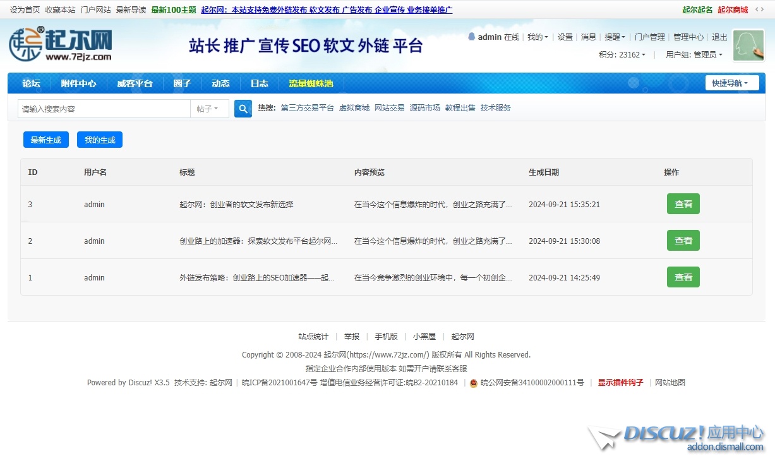Open the 积分: 23162 dropdown
Image resolution: width=775 pixels, height=463 pixels.
[622, 55]
